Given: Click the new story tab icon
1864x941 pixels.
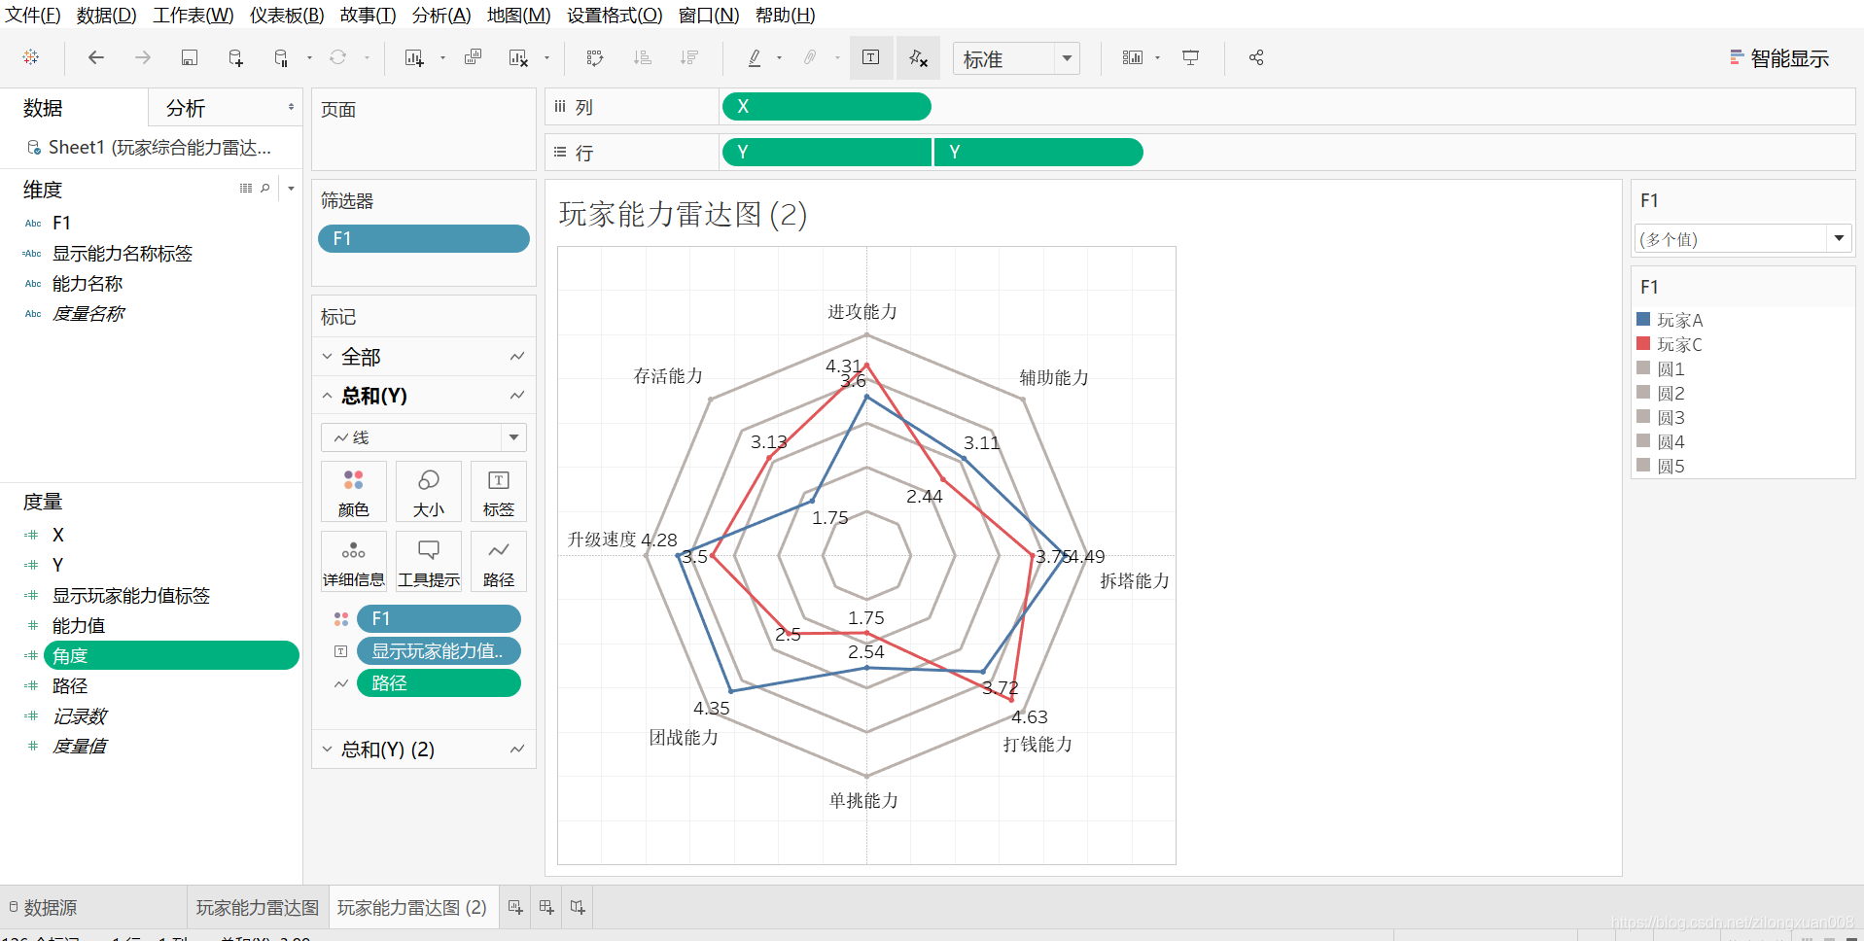Looking at the screenshot, I should [x=578, y=908].
